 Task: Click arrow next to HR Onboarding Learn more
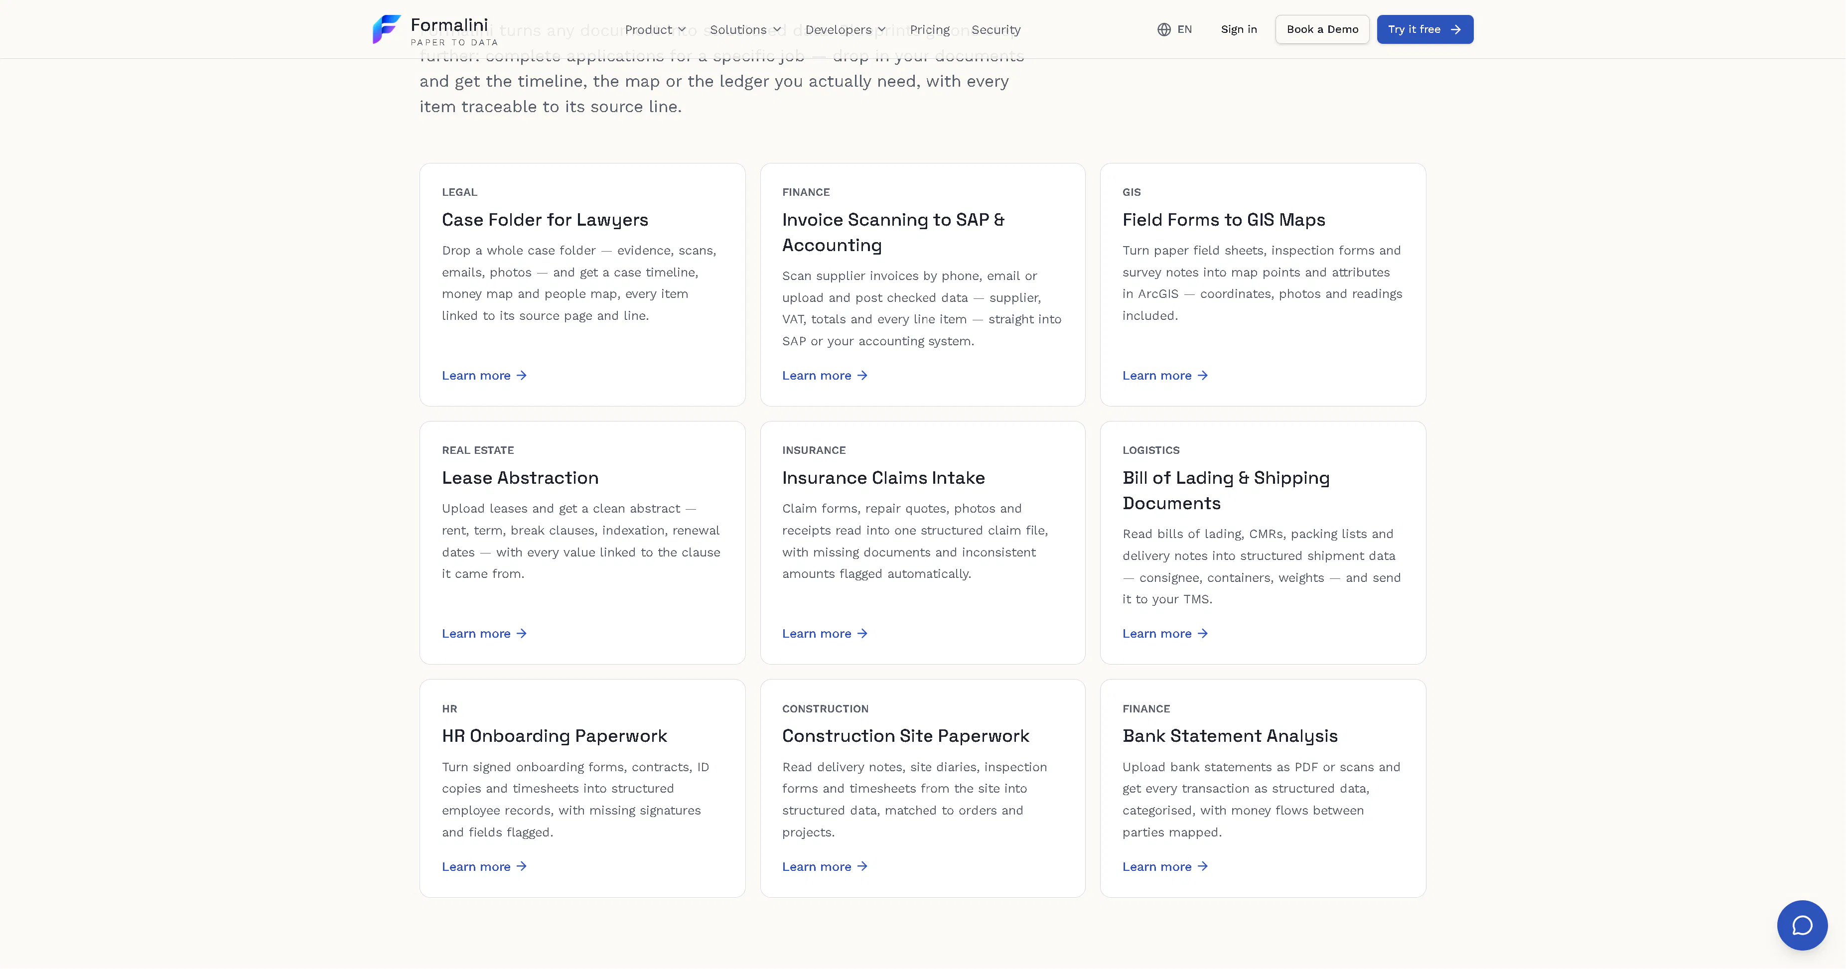coord(522,866)
